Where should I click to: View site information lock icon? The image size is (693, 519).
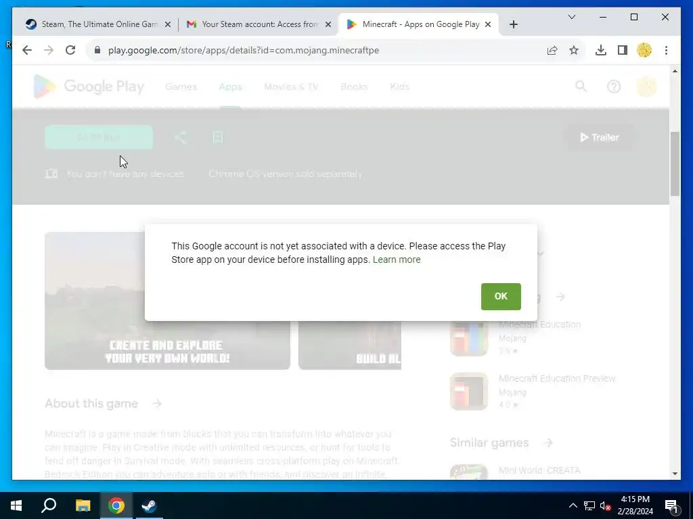97,50
